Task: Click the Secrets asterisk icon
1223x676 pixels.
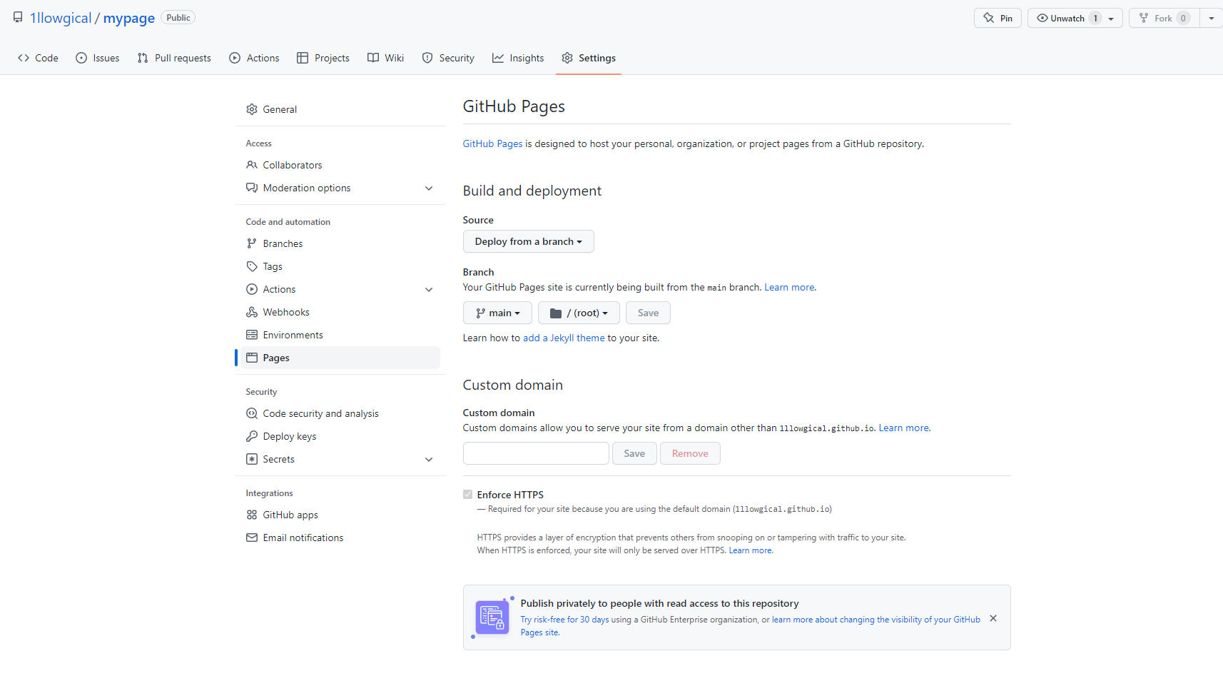Action: tap(252, 459)
